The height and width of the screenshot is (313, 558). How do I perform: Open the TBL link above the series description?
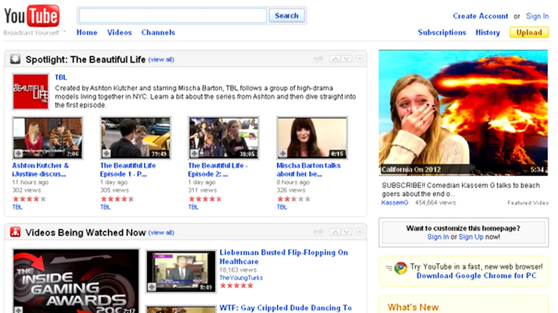tap(61, 77)
